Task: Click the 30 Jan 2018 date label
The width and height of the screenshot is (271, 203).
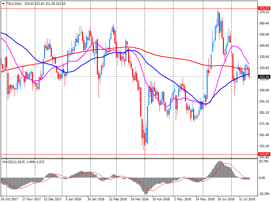Action: click(x=95, y=199)
